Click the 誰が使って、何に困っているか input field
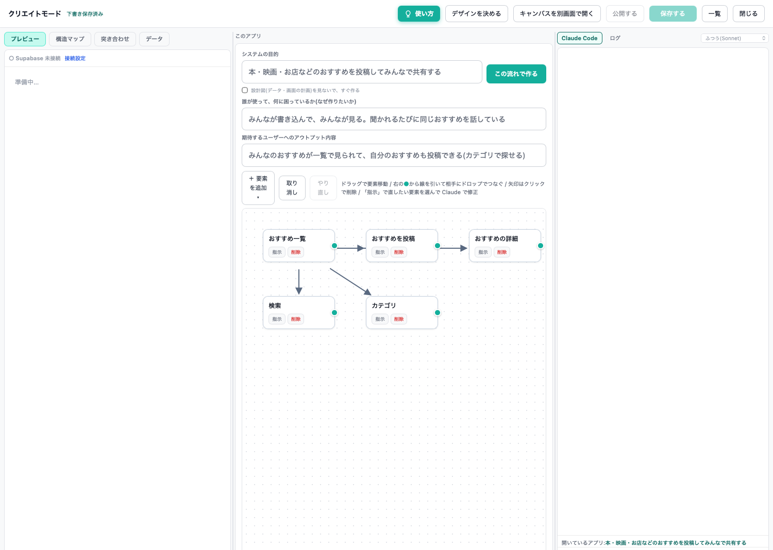 pyautogui.click(x=394, y=119)
